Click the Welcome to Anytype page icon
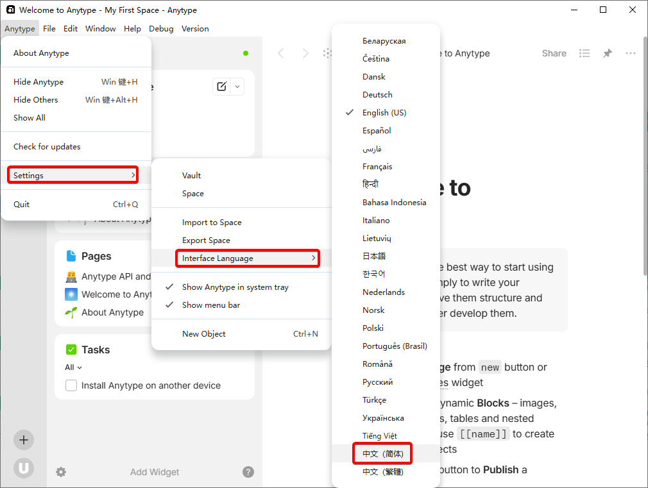This screenshot has height=488, width=648. (x=71, y=294)
